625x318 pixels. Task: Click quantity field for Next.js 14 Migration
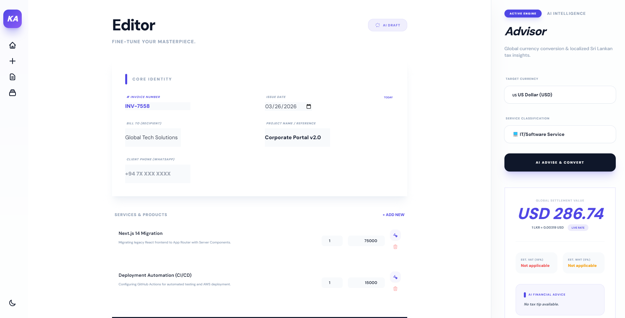point(332,241)
